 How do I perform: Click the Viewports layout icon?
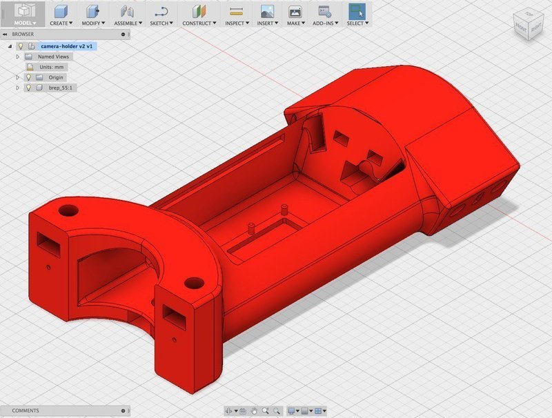coord(318,410)
